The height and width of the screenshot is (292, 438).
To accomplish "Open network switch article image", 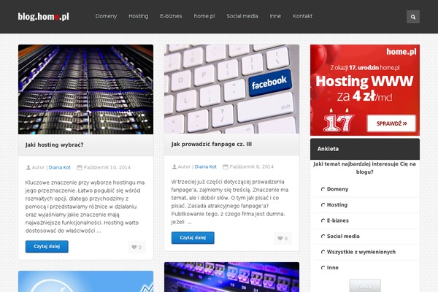I will (232, 277).
